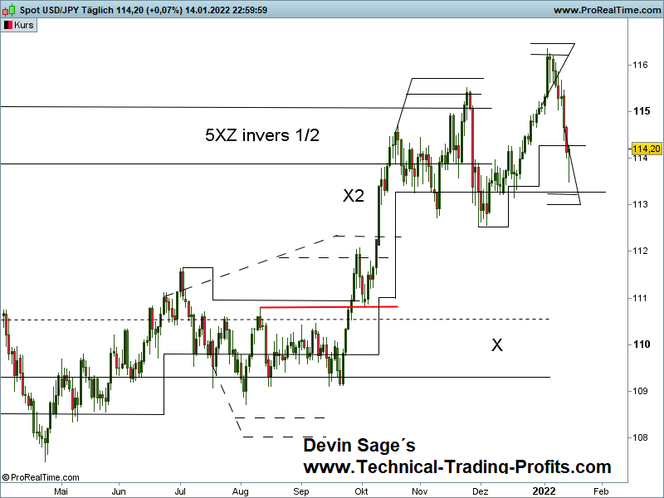The image size is (664, 498).
Task: Click the X annotation label
Action: tap(496, 345)
